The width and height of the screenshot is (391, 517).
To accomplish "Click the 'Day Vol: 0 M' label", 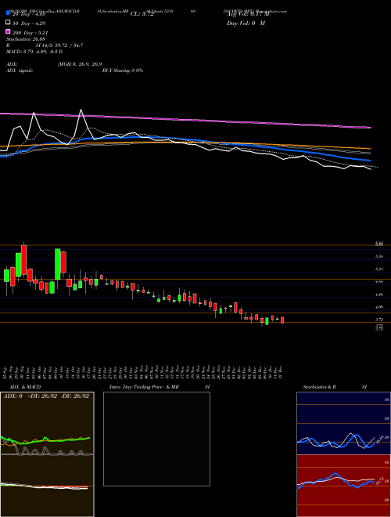I will click(246, 23).
